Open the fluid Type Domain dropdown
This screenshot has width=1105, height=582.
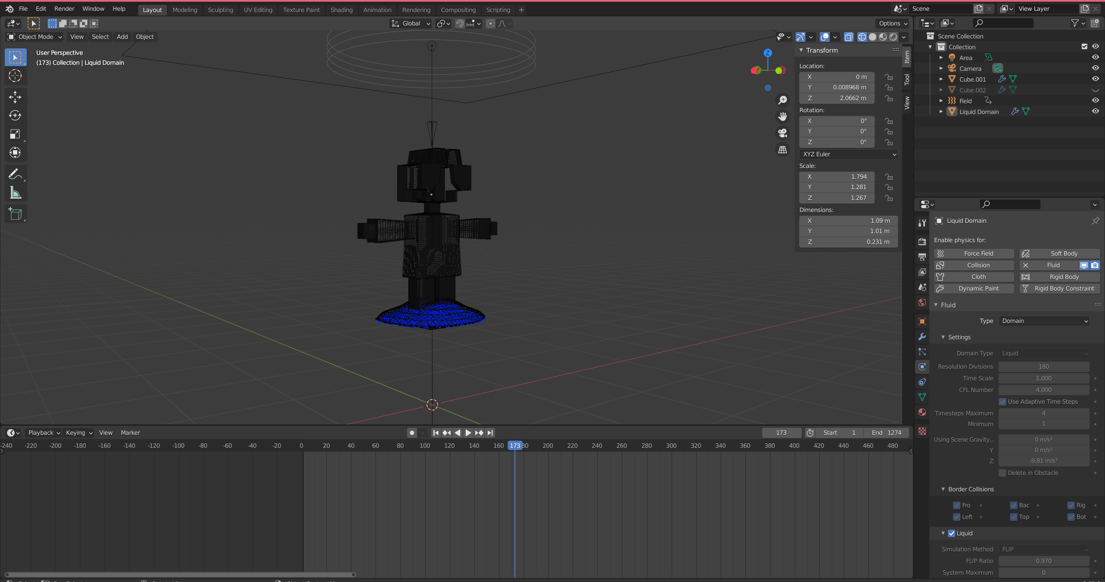click(1044, 321)
